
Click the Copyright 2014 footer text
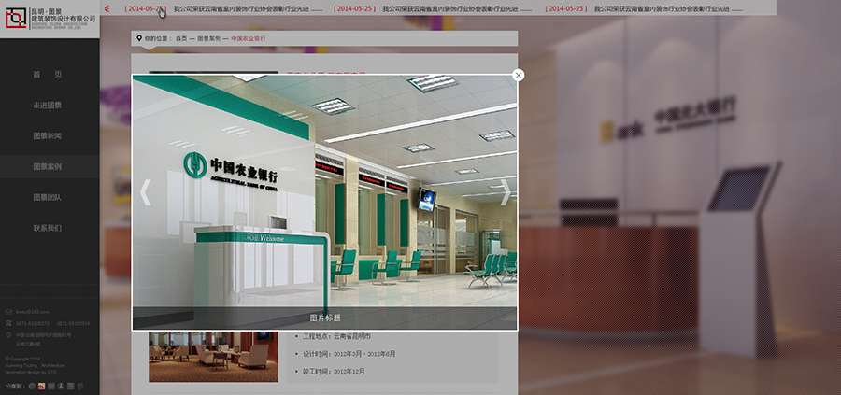pyautogui.click(x=23, y=359)
